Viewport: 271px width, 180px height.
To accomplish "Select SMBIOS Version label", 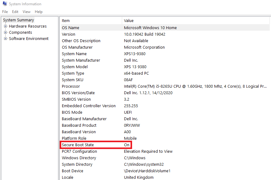I will [76, 99].
